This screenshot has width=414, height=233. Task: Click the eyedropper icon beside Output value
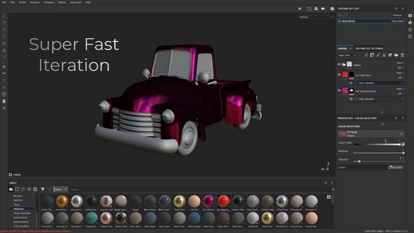(402, 144)
